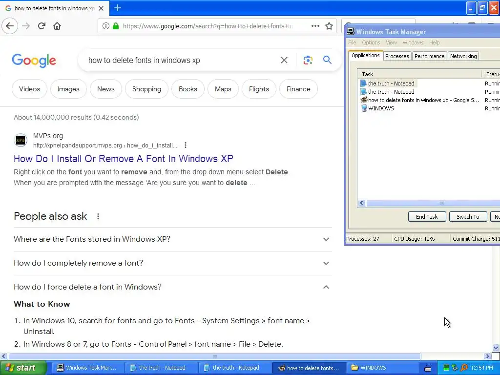Click the 12:54 PM taskbar clock

pyautogui.click(x=482, y=368)
